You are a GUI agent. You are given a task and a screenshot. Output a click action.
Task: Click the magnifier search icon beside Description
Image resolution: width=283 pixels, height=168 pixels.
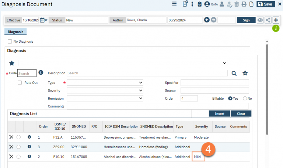point(234,73)
